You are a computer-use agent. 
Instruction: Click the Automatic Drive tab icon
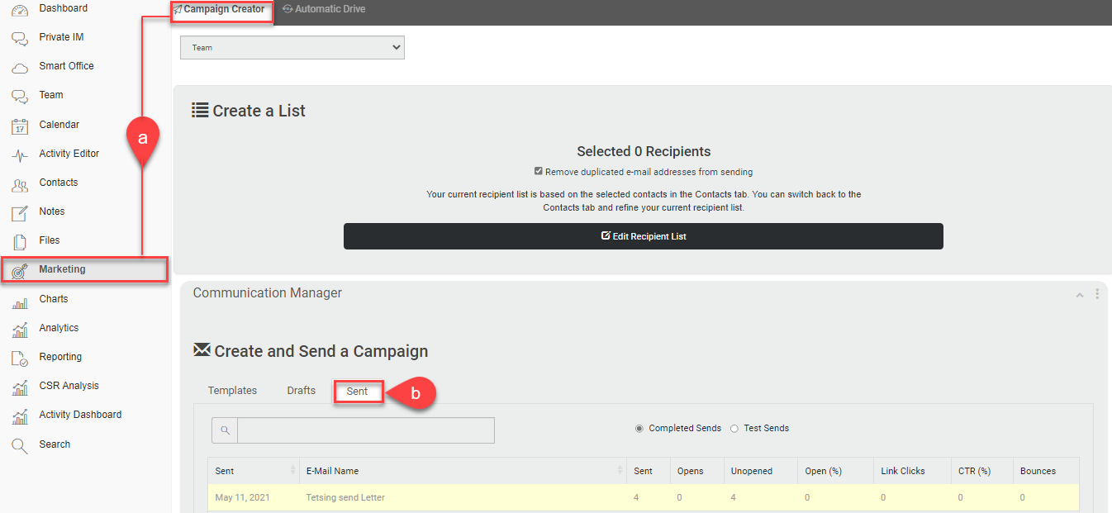tap(288, 9)
